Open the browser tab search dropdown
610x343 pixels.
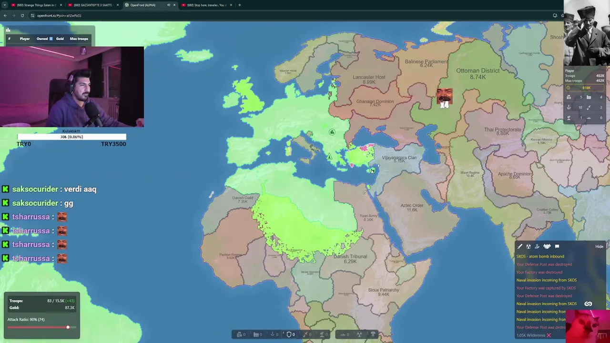pyautogui.click(x=4, y=5)
